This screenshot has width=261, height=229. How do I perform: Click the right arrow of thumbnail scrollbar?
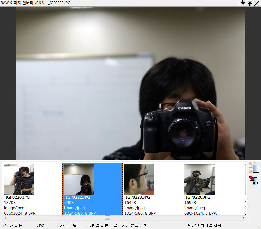point(244,218)
